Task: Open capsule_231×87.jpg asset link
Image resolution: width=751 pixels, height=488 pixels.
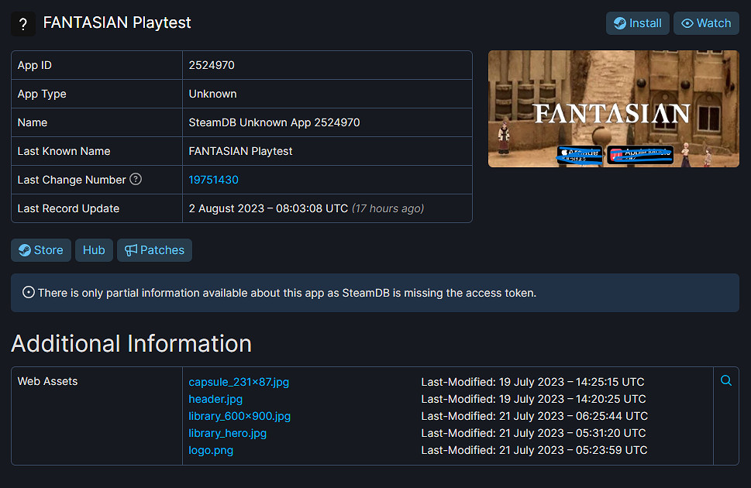Action: click(x=239, y=382)
